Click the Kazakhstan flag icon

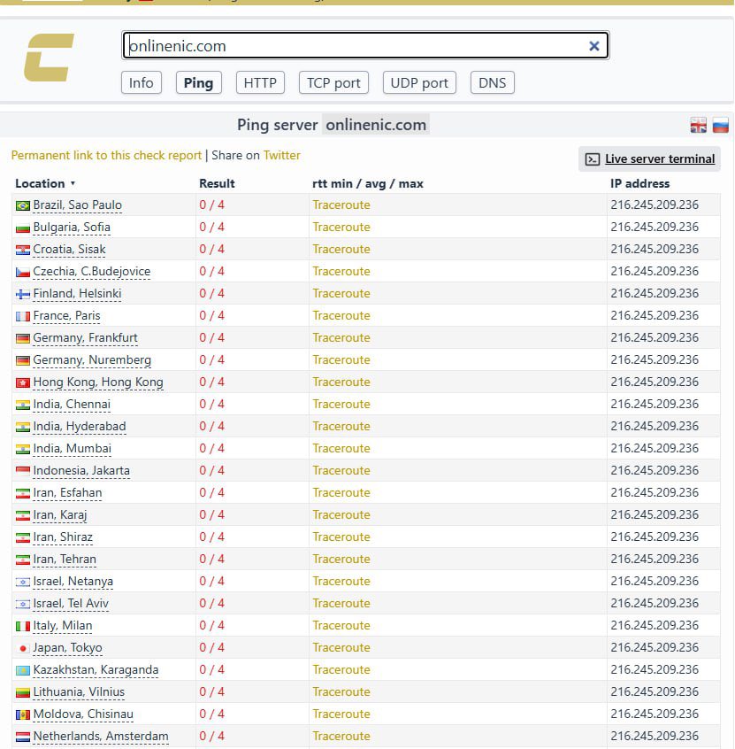coord(23,671)
